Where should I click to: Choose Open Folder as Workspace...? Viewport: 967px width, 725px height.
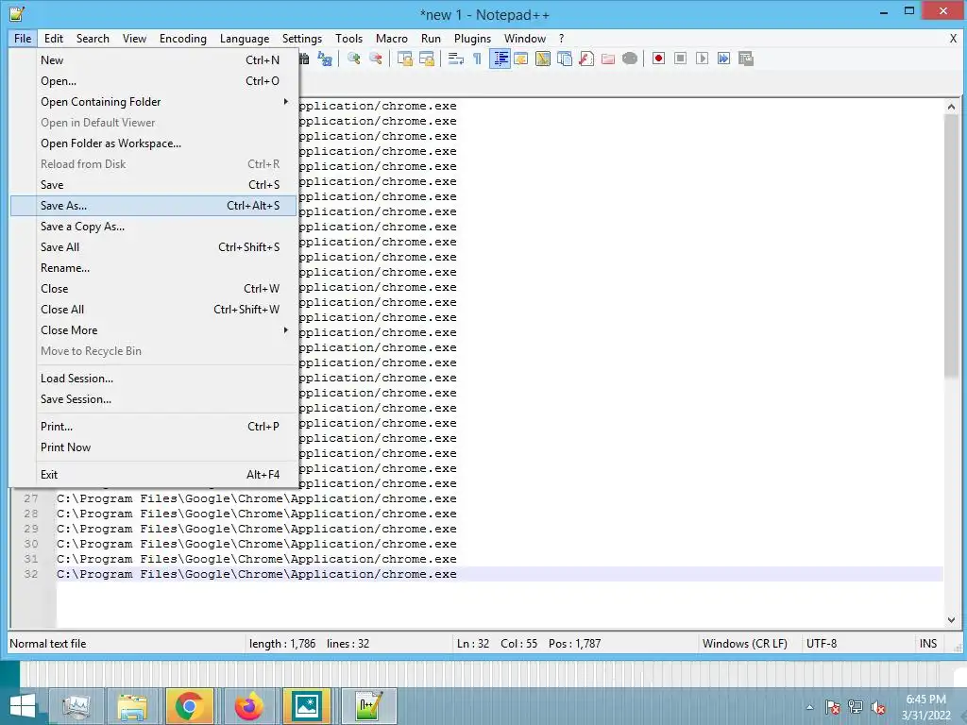(x=154, y=143)
